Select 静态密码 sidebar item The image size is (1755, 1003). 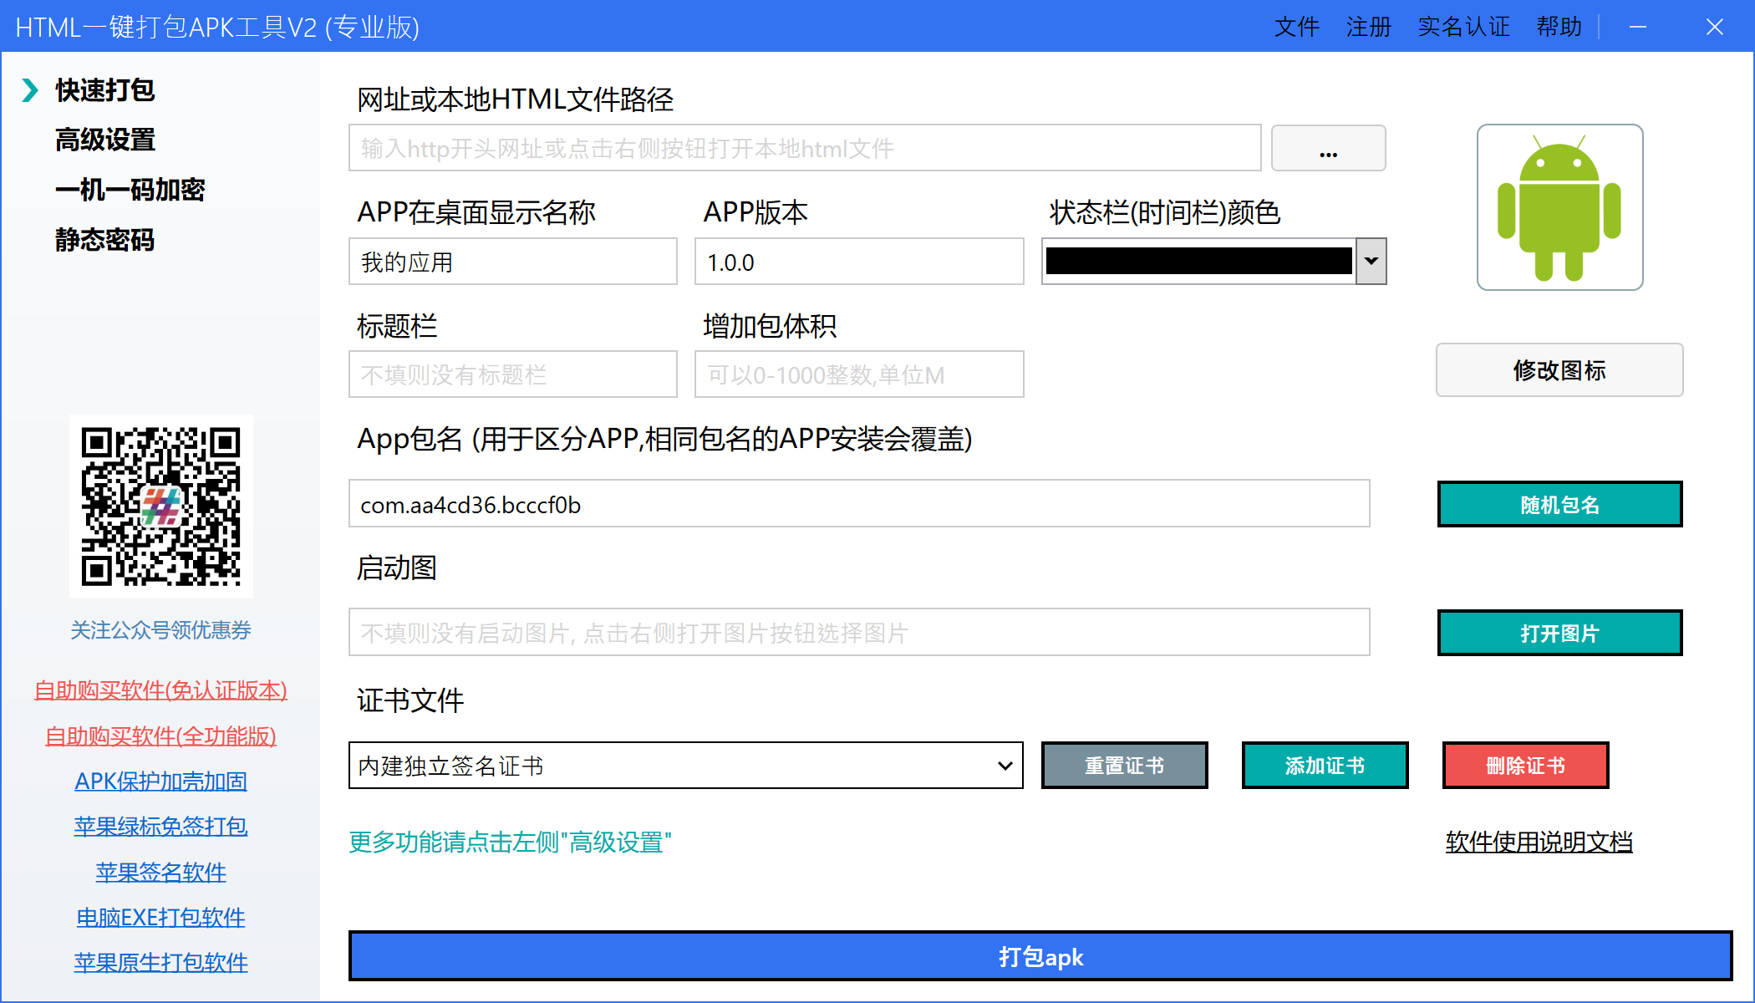[x=105, y=240]
